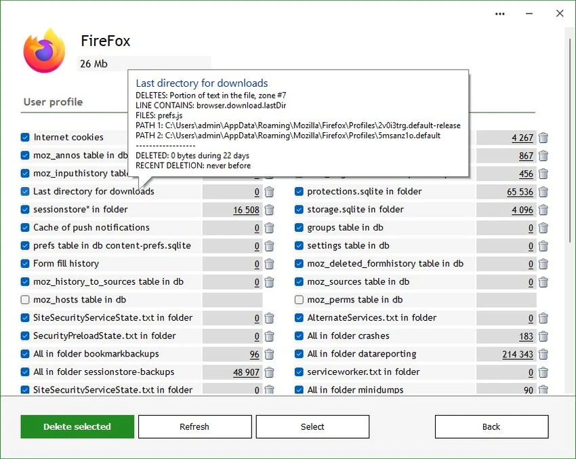
Task: Click trash icon beside All in folder sessionstore-backups
Action: click(x=269, y=372)
